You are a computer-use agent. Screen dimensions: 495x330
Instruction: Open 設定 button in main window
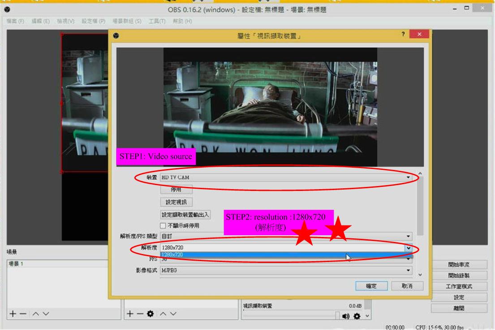(x=459, y=297)
